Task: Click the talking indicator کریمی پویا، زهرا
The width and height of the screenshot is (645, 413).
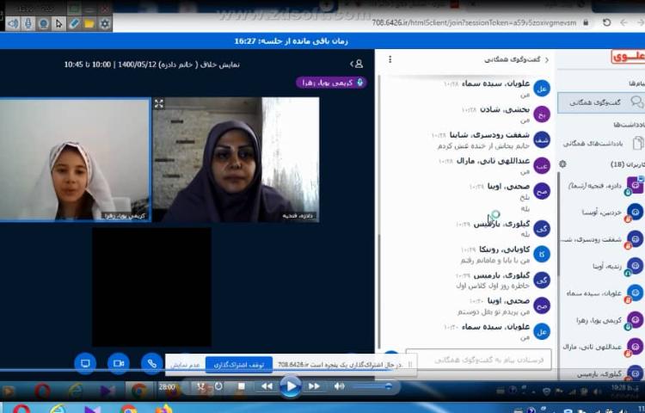Action: (x=331, y=83)
